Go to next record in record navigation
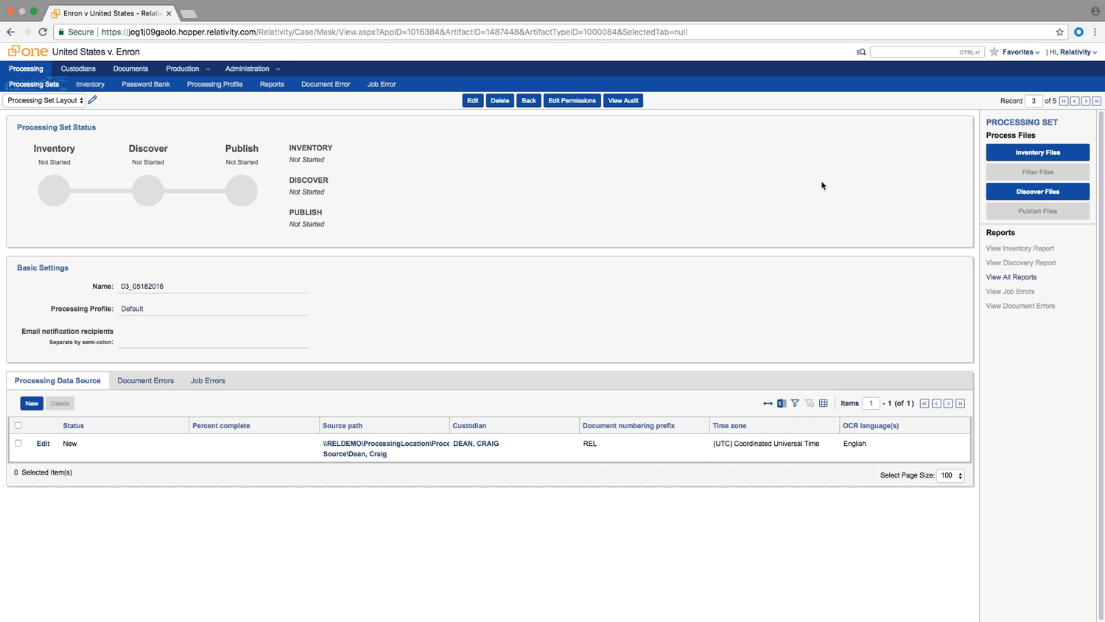 tap(1086, 101)
